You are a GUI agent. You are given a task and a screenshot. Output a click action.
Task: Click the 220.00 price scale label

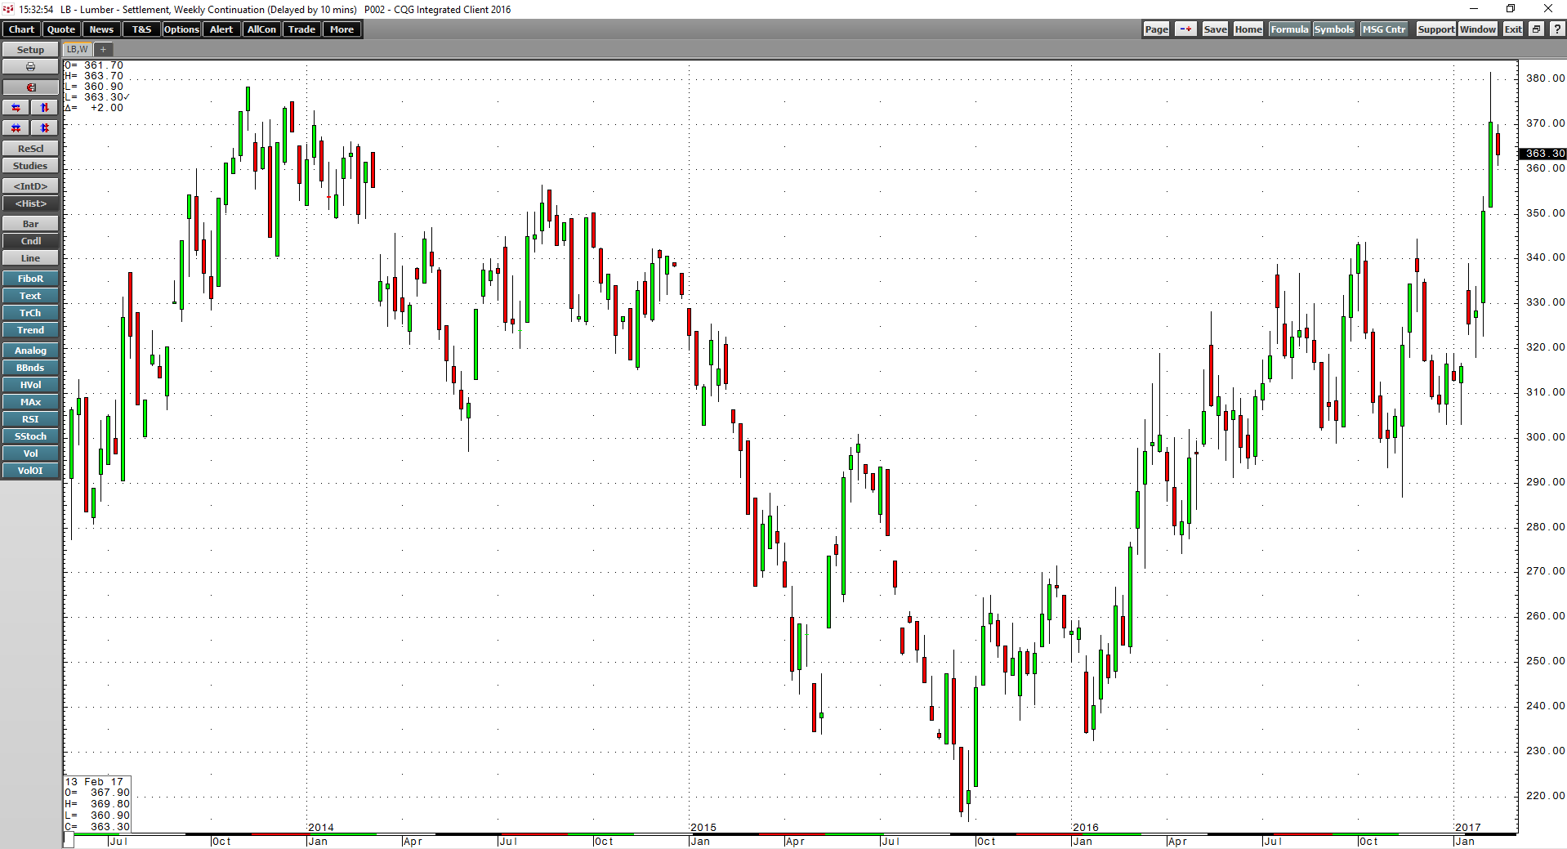(1546, 796)
